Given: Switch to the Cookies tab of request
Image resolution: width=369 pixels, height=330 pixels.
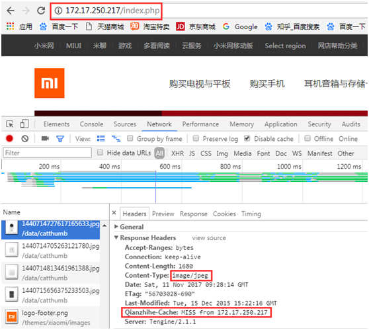Looking at the screenshot, I should click(x=224, y=214).
